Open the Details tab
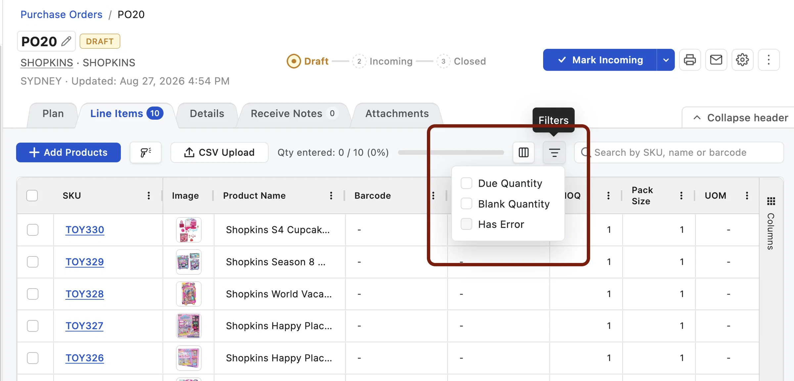 pos(207,114)
